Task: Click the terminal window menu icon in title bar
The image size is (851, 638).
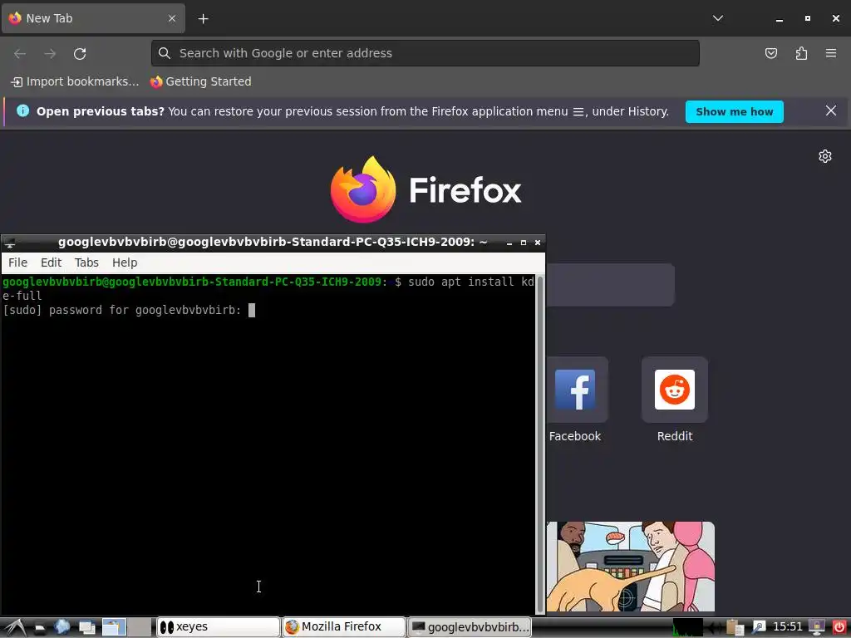Action: pyautogui.click(x=10, y=243)
